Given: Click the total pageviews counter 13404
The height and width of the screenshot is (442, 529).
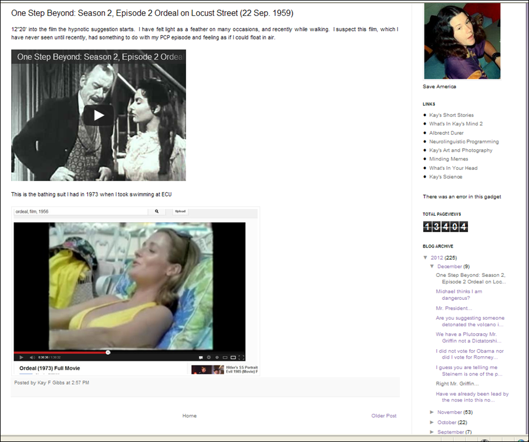Looking at the screenshot, I should 445,226.
